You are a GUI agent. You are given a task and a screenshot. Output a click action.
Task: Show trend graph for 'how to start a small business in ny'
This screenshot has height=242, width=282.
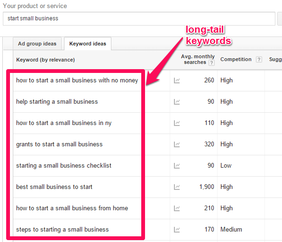[177, 123]
